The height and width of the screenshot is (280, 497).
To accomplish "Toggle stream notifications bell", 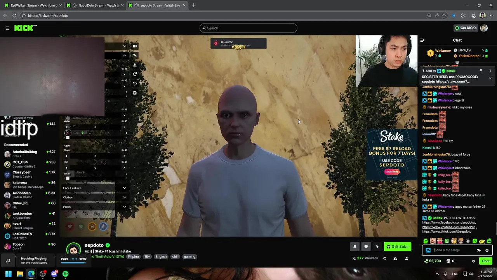I will click(x=355, y=247).
